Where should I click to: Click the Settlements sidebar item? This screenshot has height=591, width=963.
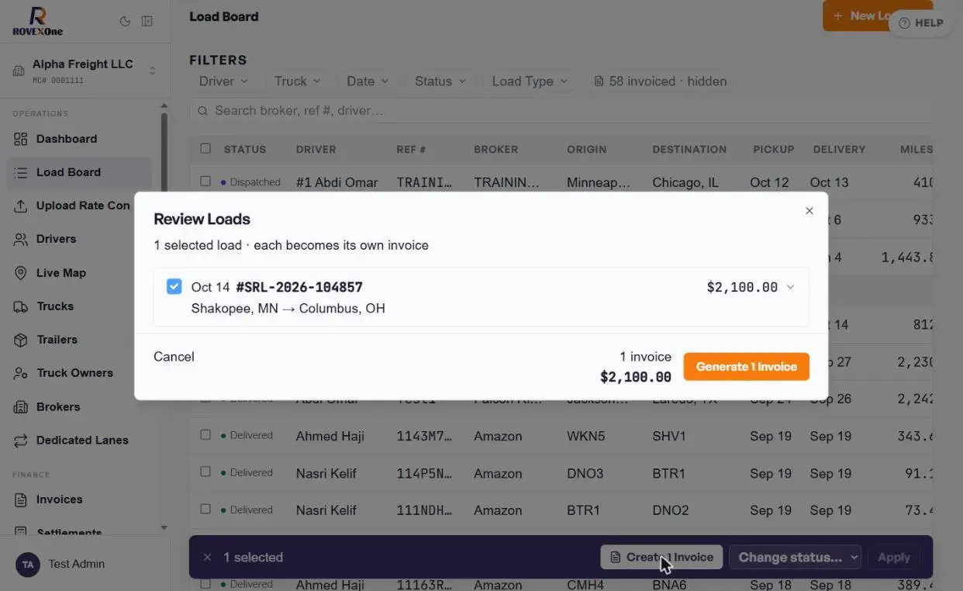pos(69,533)
